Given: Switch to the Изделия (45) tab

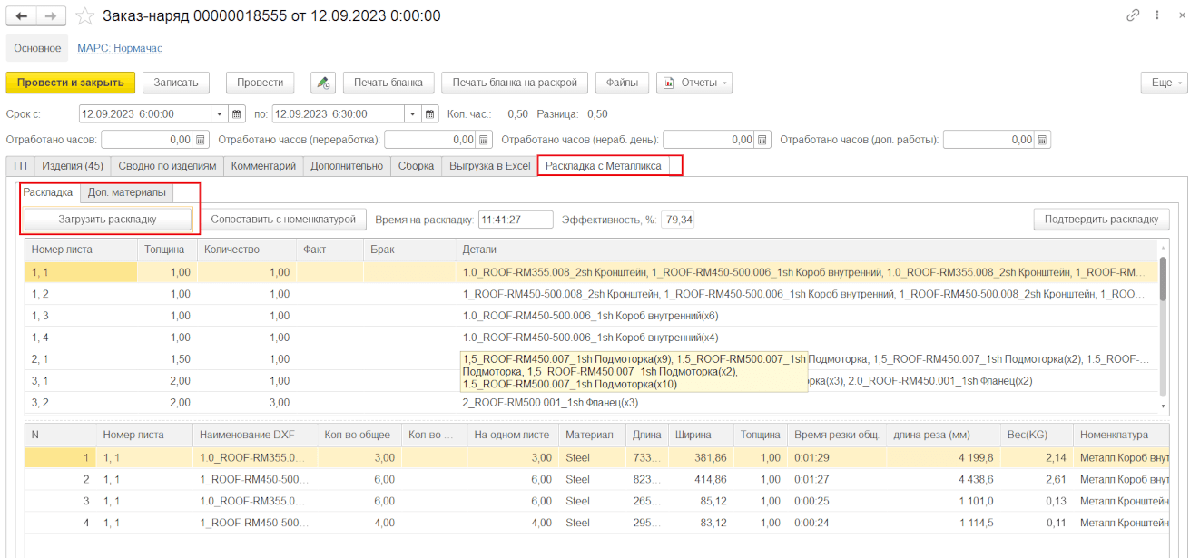Looking at the screenshot, I should point(74,166).
